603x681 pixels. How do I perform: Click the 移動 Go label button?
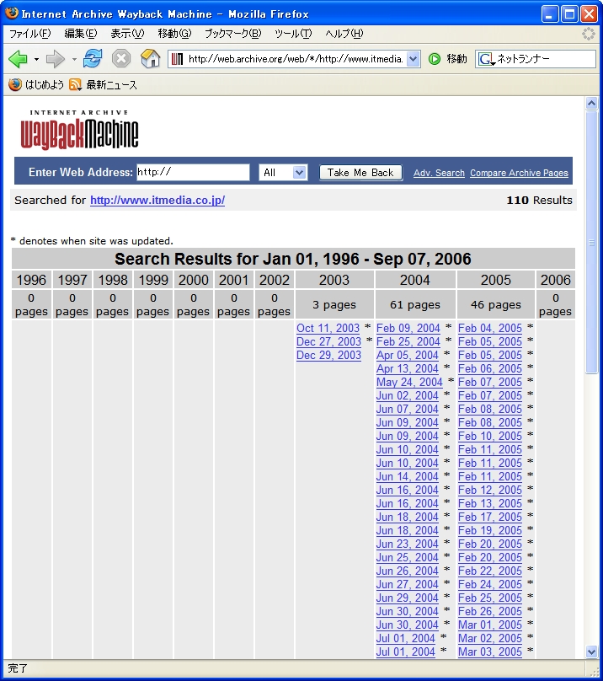tap(456, 59)
